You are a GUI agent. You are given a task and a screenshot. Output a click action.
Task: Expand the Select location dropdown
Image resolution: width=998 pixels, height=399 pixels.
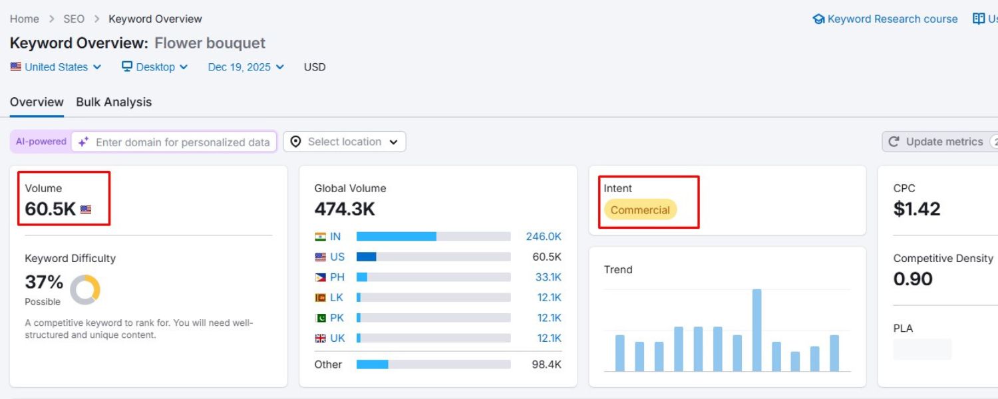click(395, 141)
